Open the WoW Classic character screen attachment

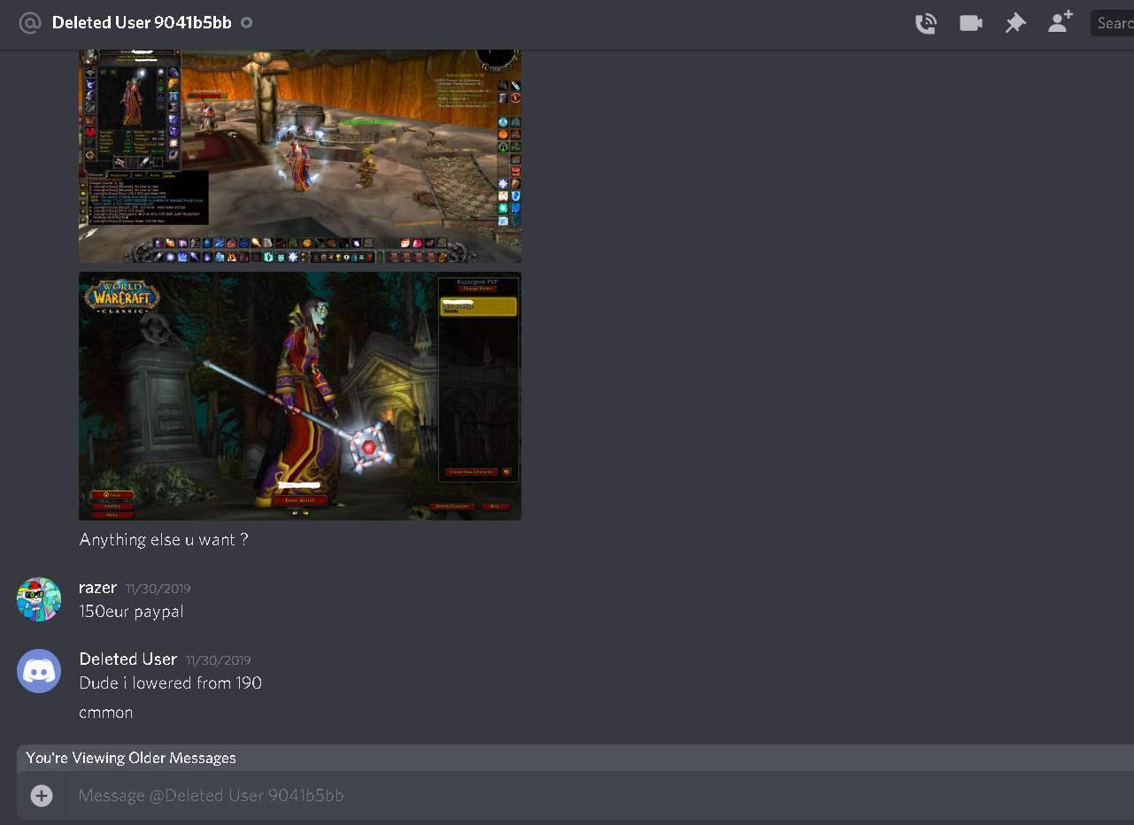point(300,396)
